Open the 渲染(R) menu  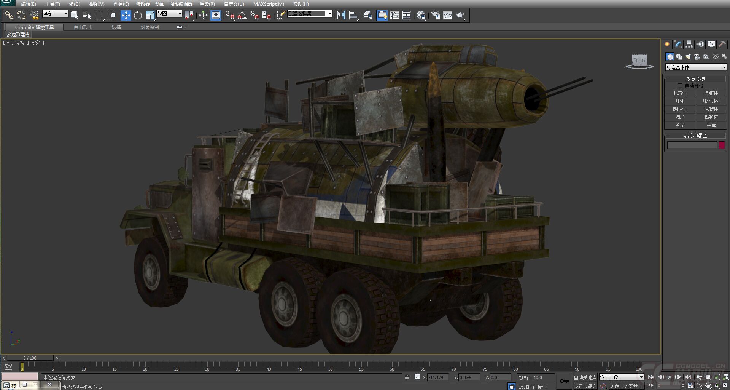pos(207,4)
